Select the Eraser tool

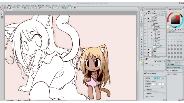click(141, 32)
